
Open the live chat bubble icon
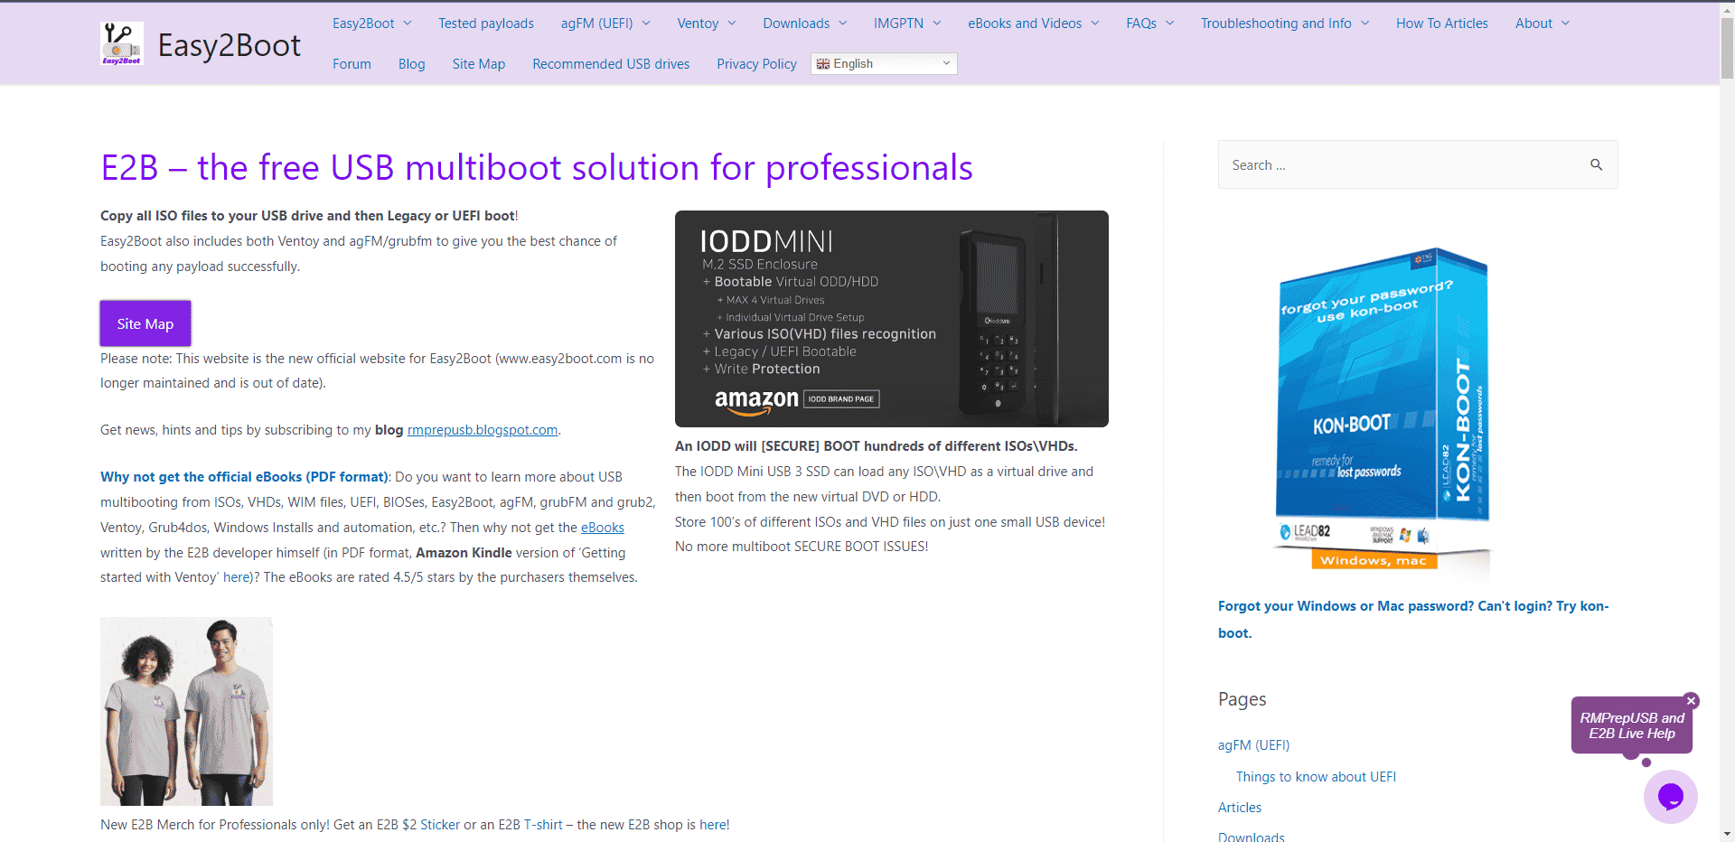pyautogui.click(x=1670, y=796)
